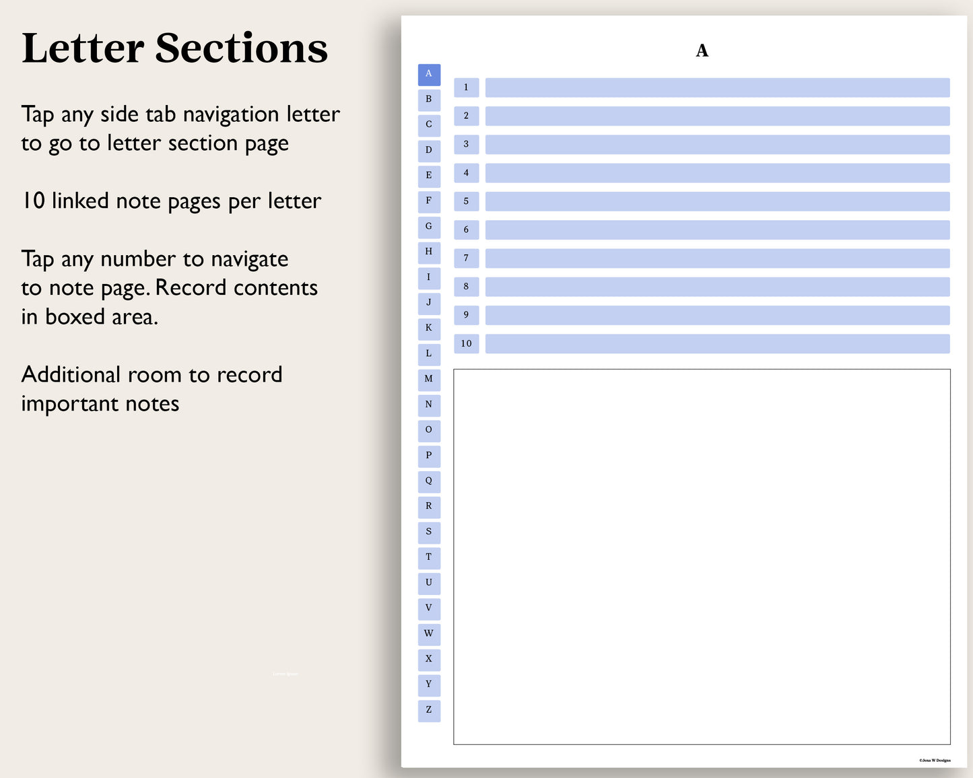Open note page 5
Screen dimensions: 973x778
(466, 201)
